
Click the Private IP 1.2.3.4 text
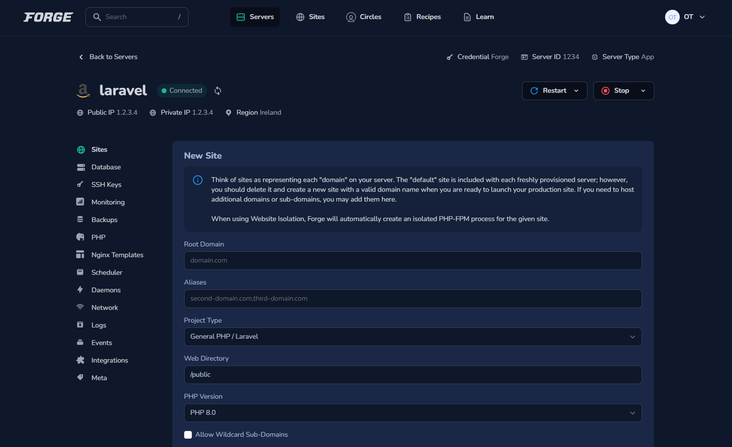(187, 113)
